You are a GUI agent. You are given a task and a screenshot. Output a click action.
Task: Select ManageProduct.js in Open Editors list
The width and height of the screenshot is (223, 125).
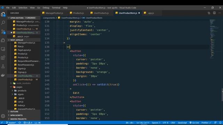[24, 22]
